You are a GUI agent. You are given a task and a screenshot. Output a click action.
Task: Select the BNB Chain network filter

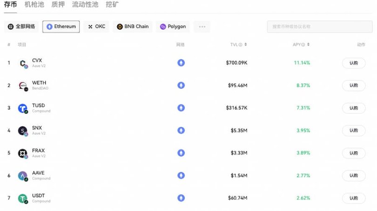click(133, 26)
